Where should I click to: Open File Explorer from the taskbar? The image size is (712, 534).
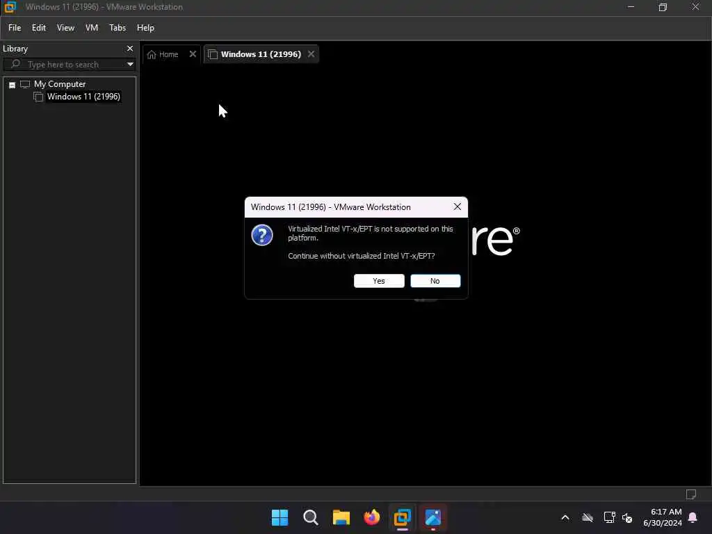[x=341, y=517]
